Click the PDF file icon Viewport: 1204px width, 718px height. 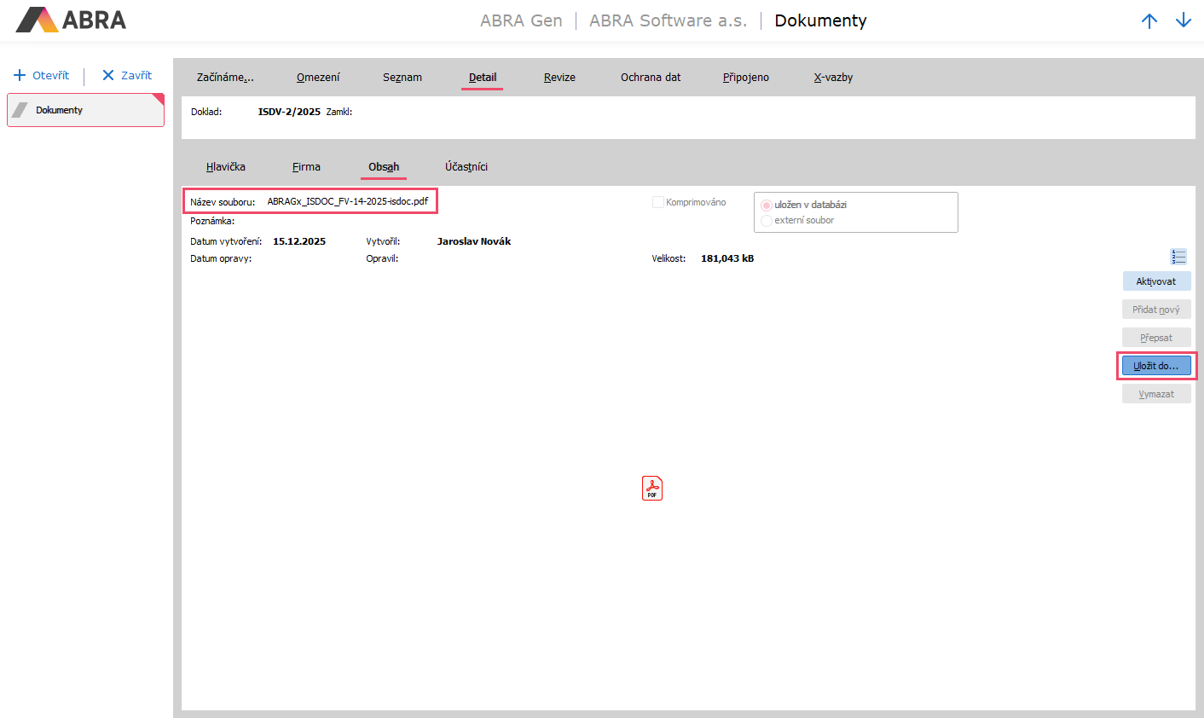tap(652, 489)
